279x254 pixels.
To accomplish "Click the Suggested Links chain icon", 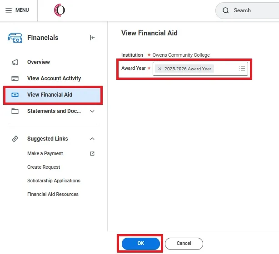I will click(x=15, y=139).
